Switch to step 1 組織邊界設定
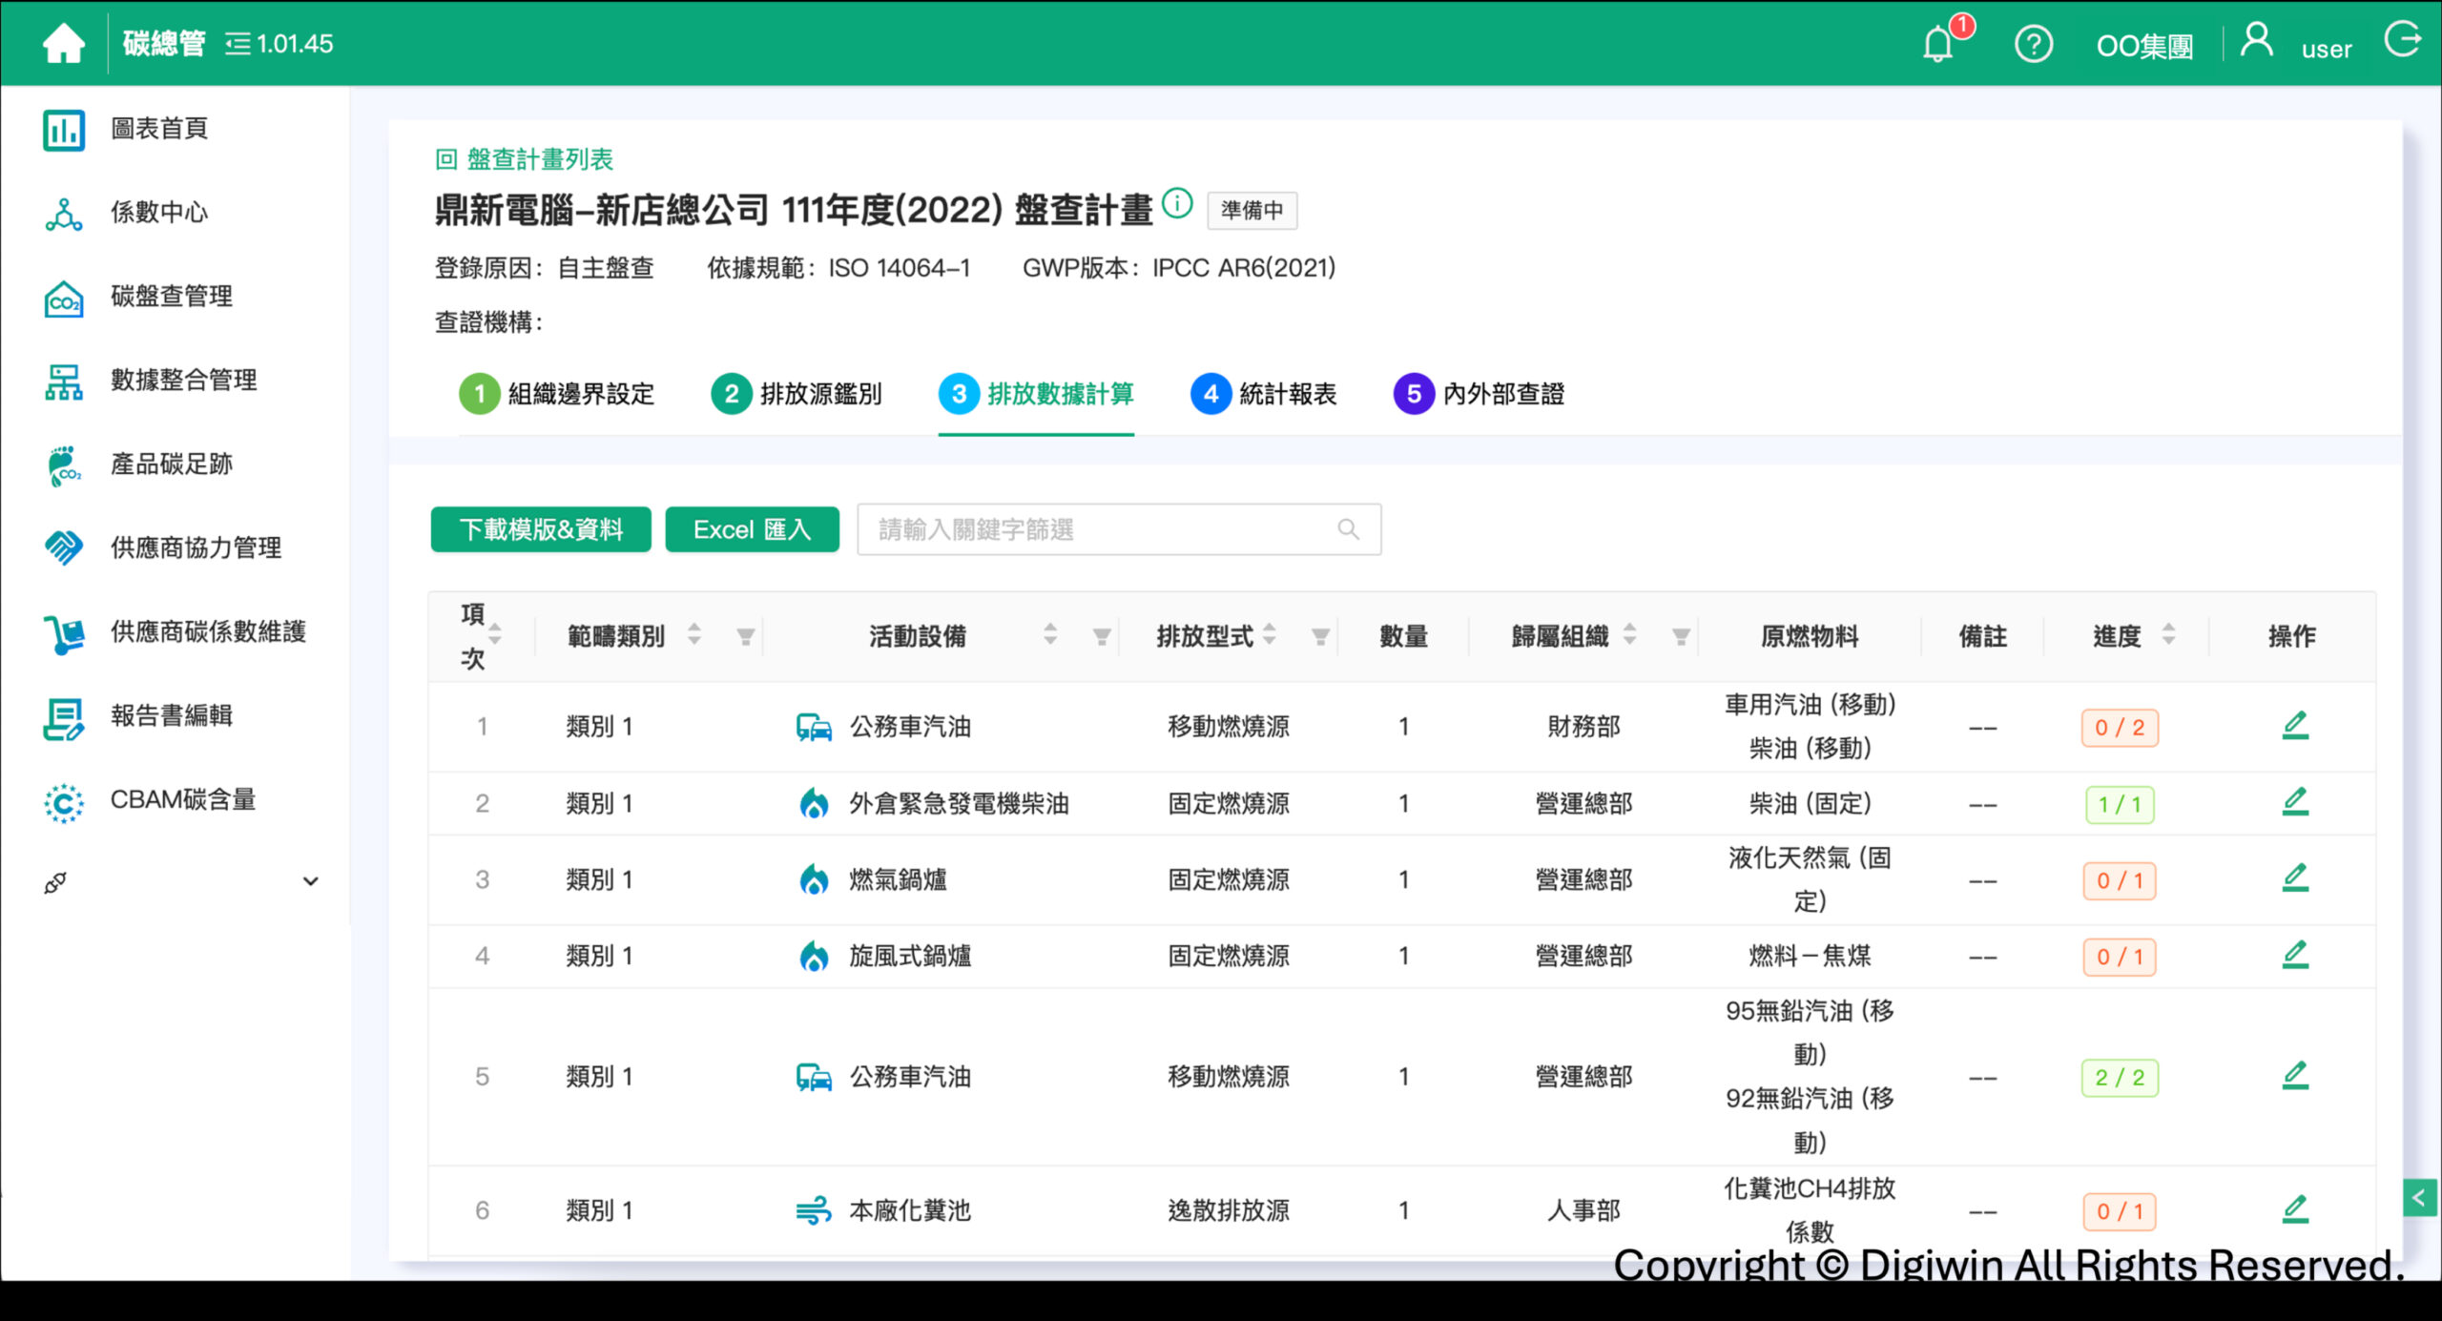 coord(557,394)
